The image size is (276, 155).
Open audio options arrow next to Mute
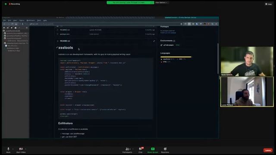(x=13, y=149)
